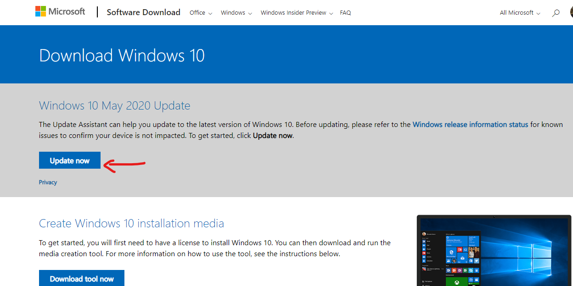Click the Download Windows 10 heading
The height and width of the screenshot is (286, 573).
122,55
